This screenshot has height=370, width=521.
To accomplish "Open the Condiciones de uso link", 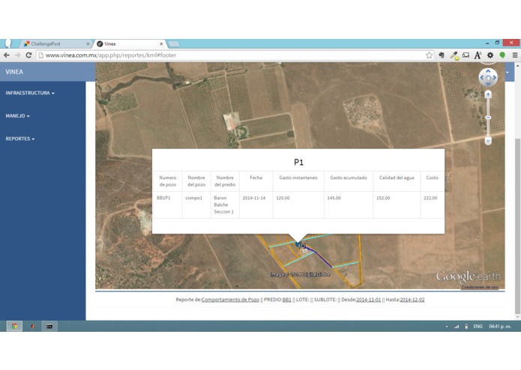I will coord(480,287).
